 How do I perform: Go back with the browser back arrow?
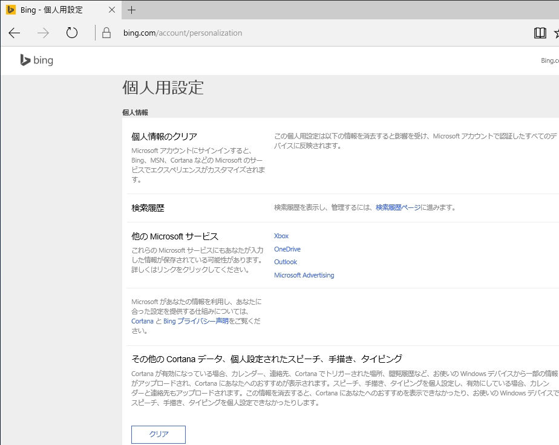[x=15, y=33]
